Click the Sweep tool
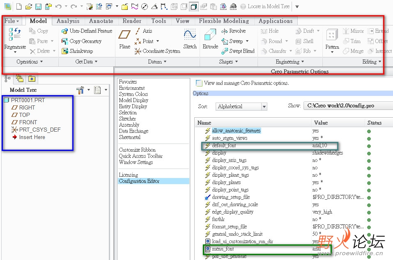This screenshot has width=393, height=260. pos(232,41)
